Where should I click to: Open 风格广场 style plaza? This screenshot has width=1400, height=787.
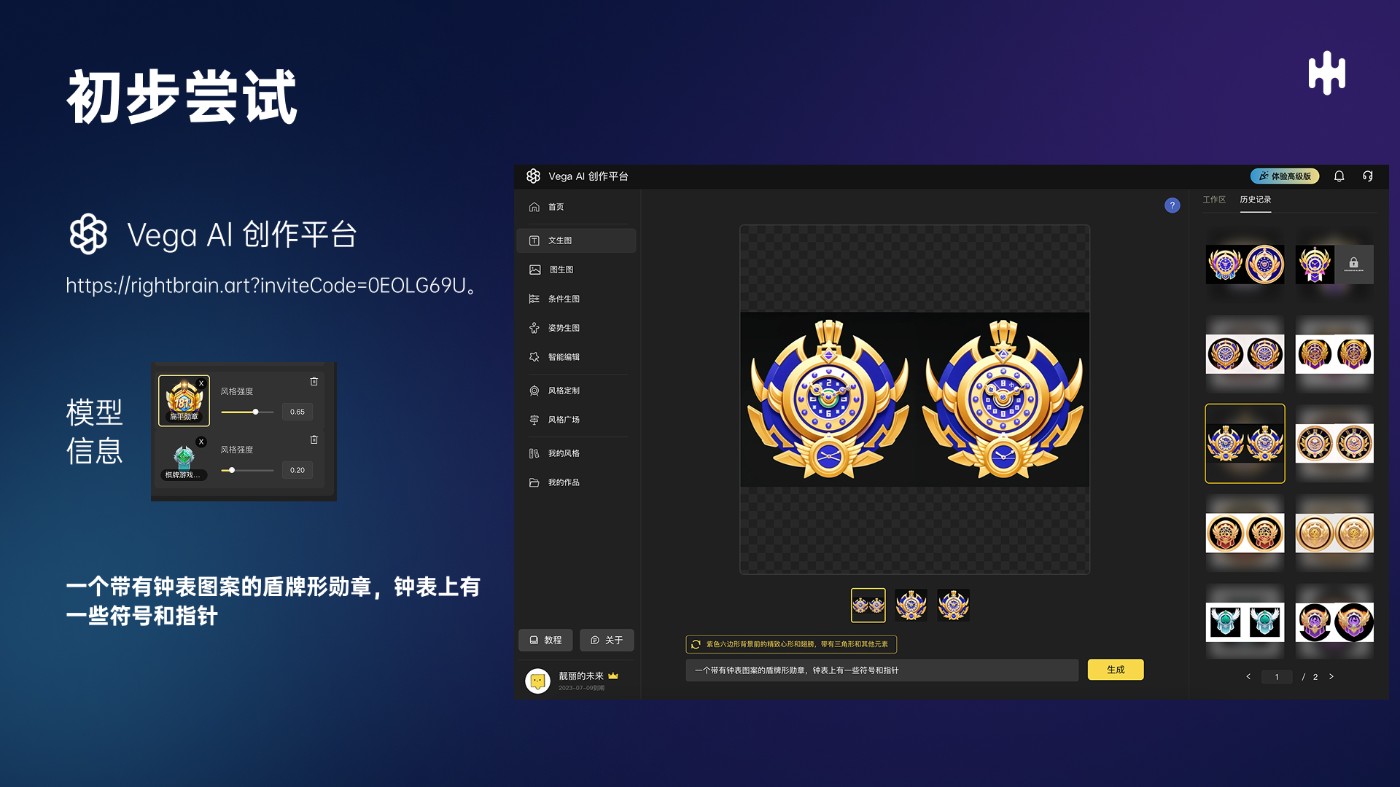[576, 420]
